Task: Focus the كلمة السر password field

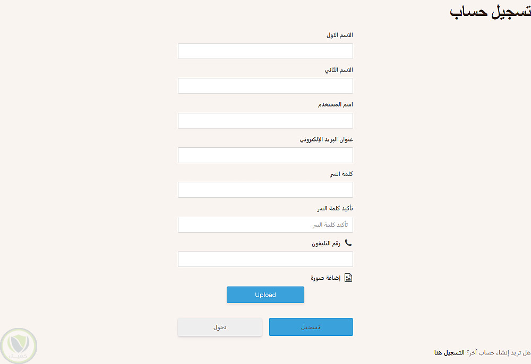Action: pyautogui.click(x=265, y=190)
